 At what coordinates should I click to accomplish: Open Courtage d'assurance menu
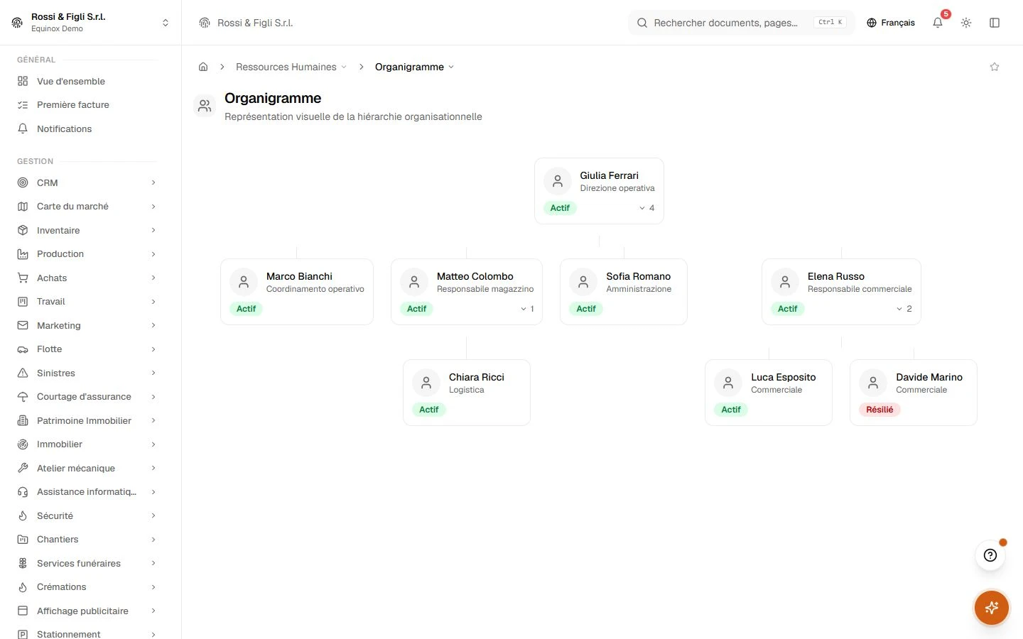tap(87, 397)
